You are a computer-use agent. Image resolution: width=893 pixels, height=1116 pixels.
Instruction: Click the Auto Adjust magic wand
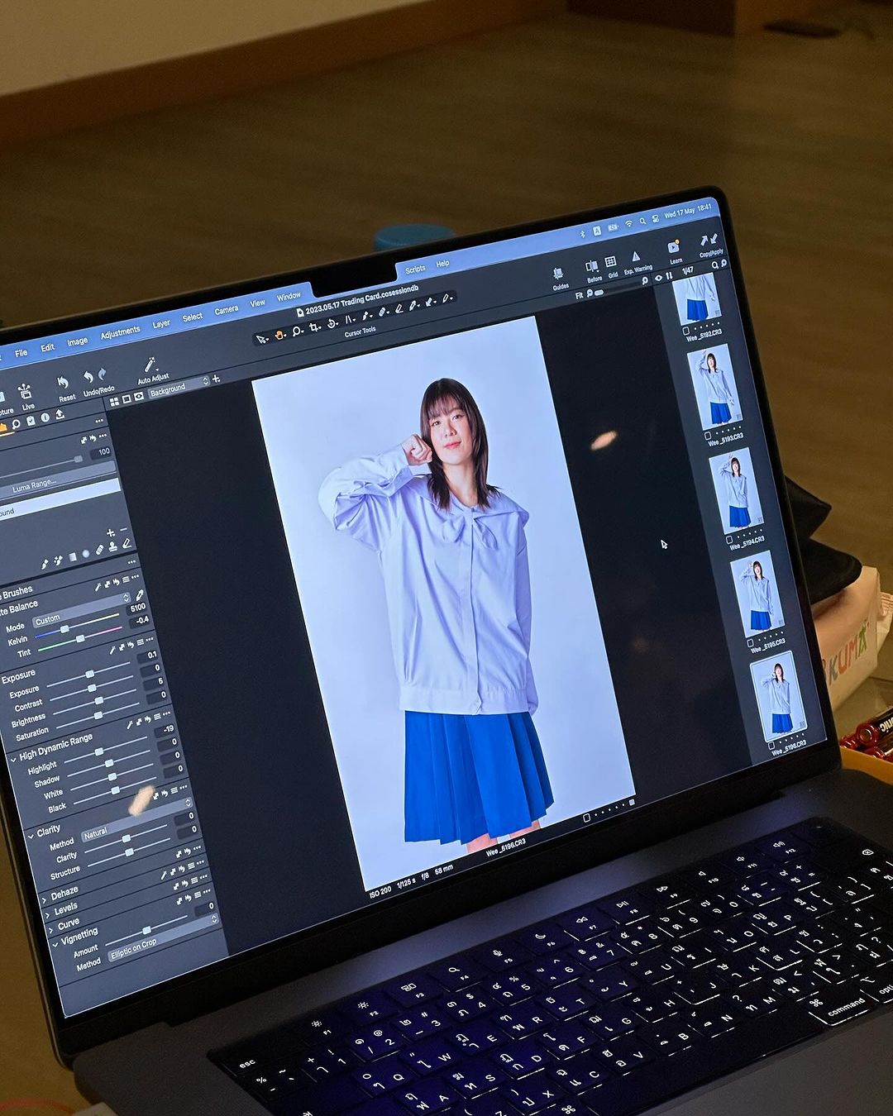click(x=150, y=365)
